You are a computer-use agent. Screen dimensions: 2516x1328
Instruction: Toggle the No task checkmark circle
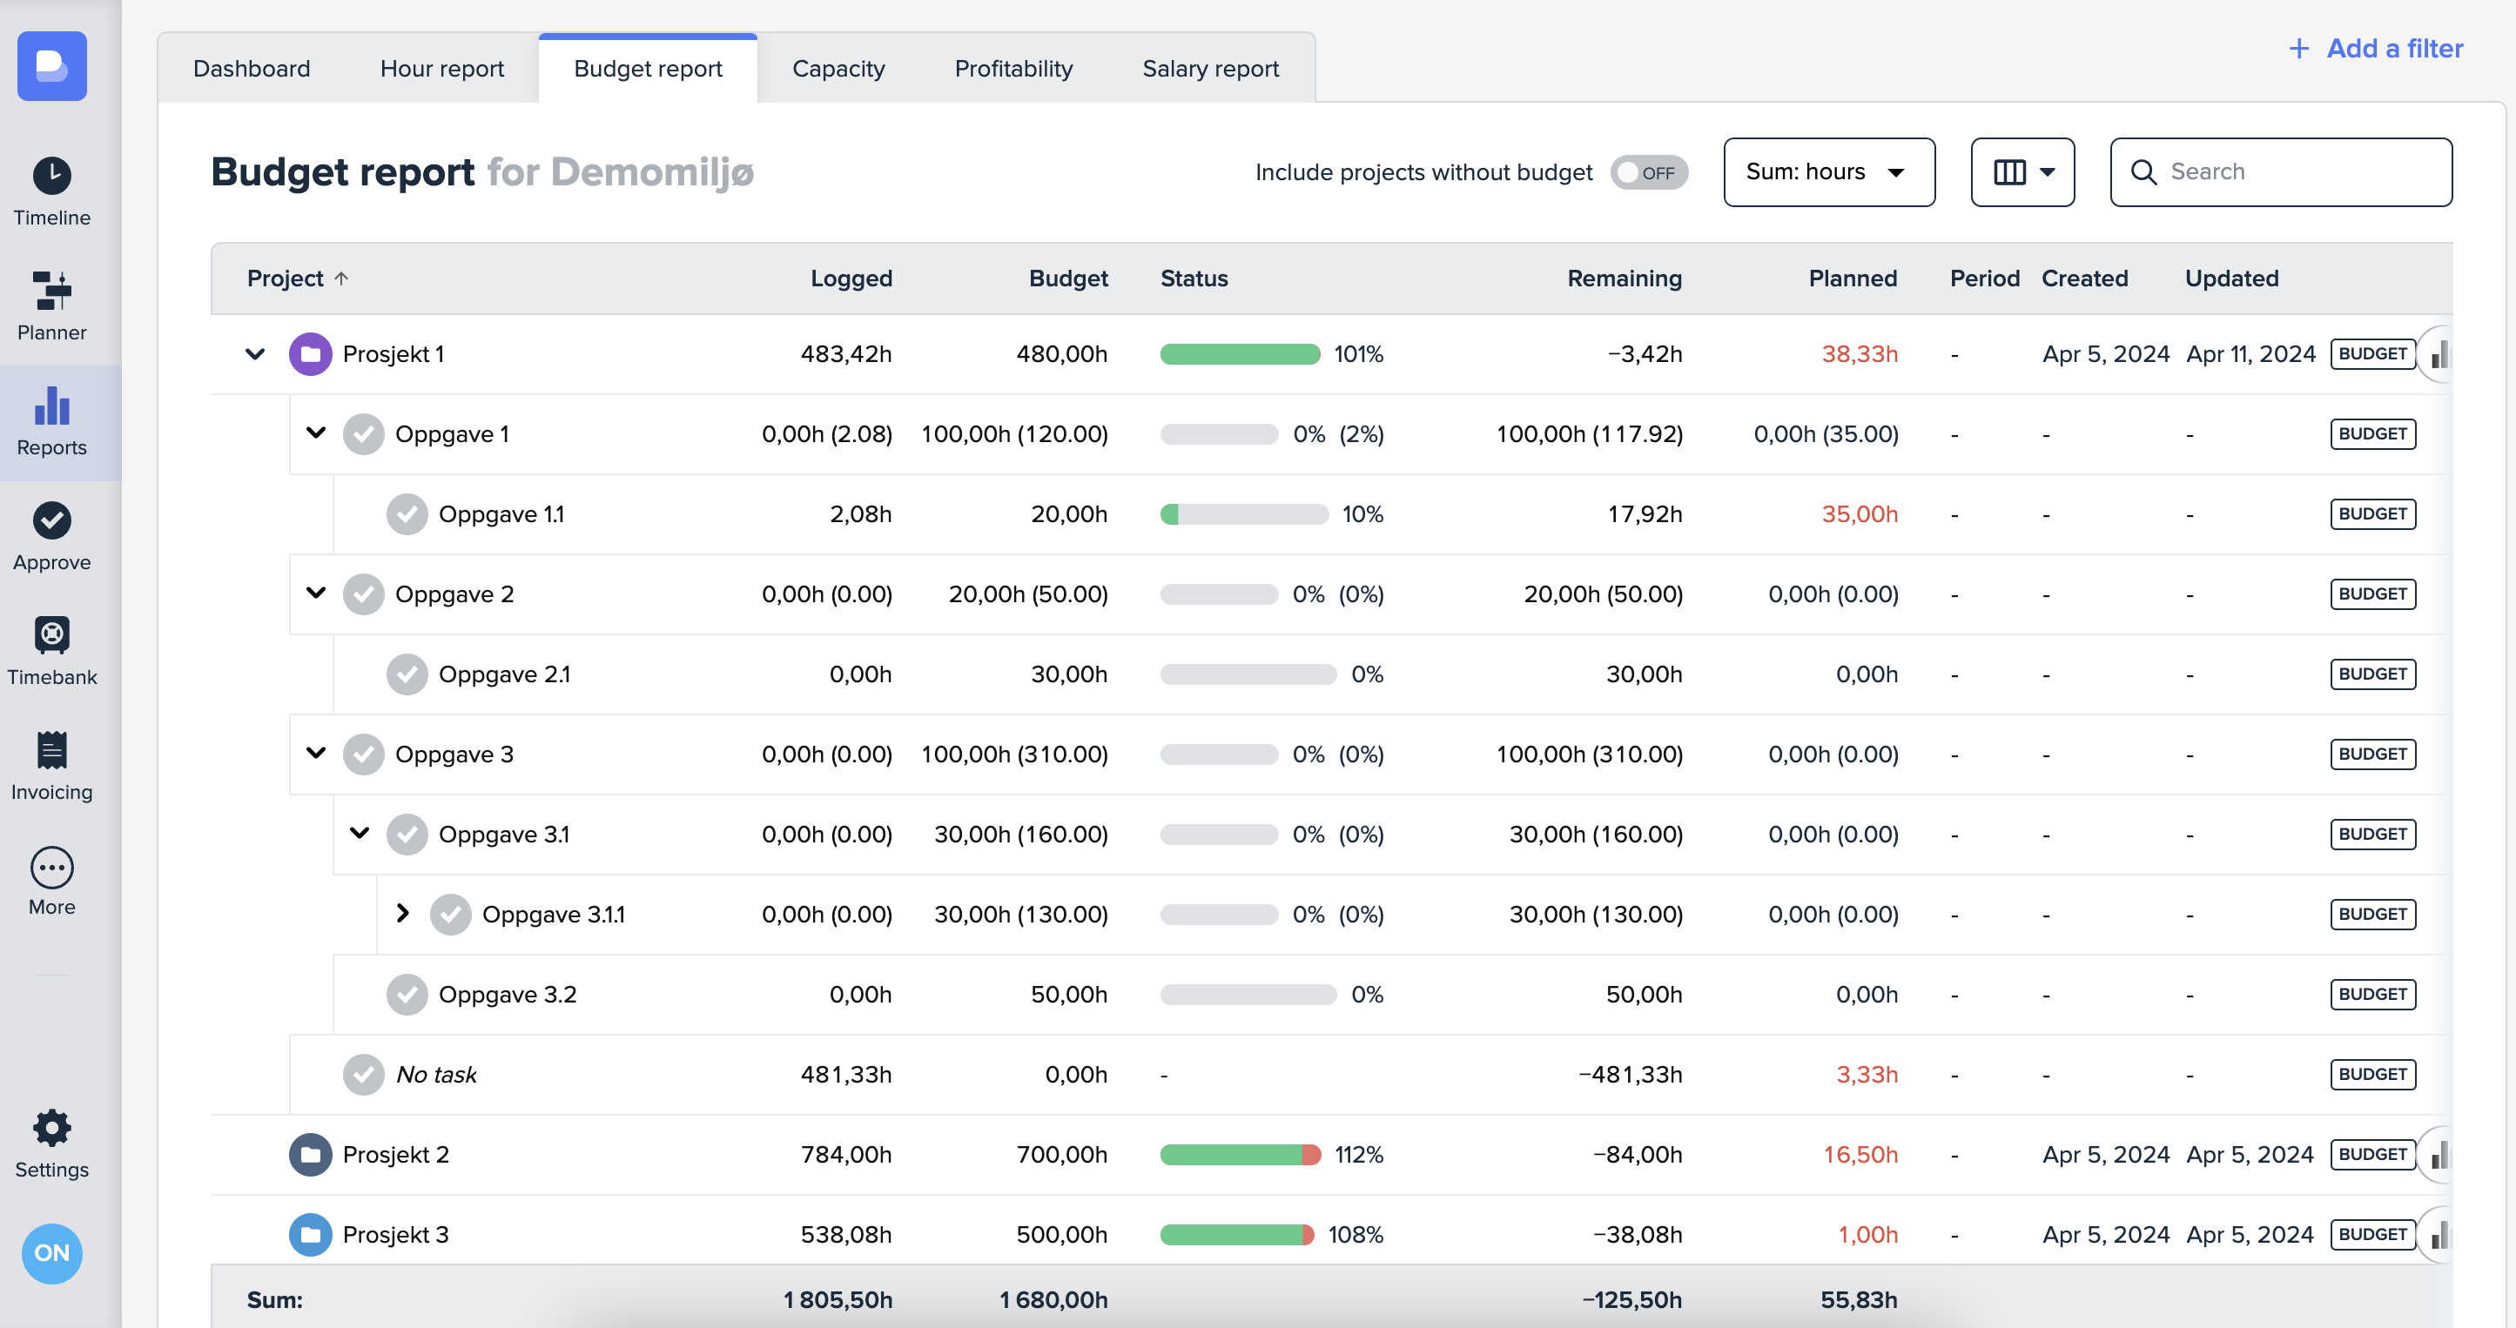tap(363, 1075)
